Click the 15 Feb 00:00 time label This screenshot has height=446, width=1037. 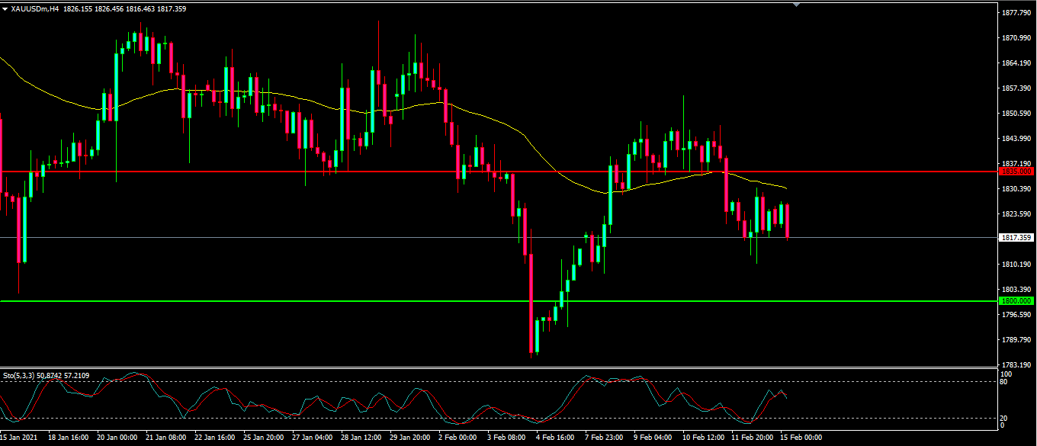[801, 438]
